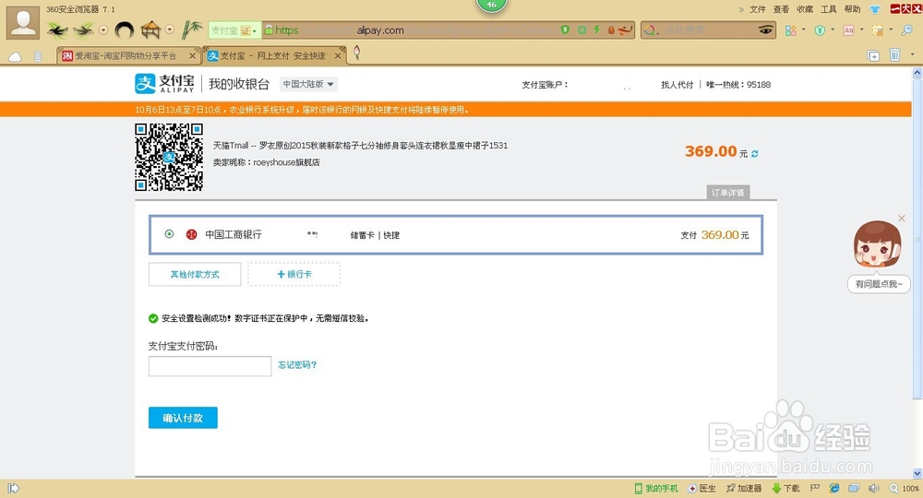Click the orange branch icon in address bar
The height and width of the screenshot is (498, 923).
(x=625, y=30)
